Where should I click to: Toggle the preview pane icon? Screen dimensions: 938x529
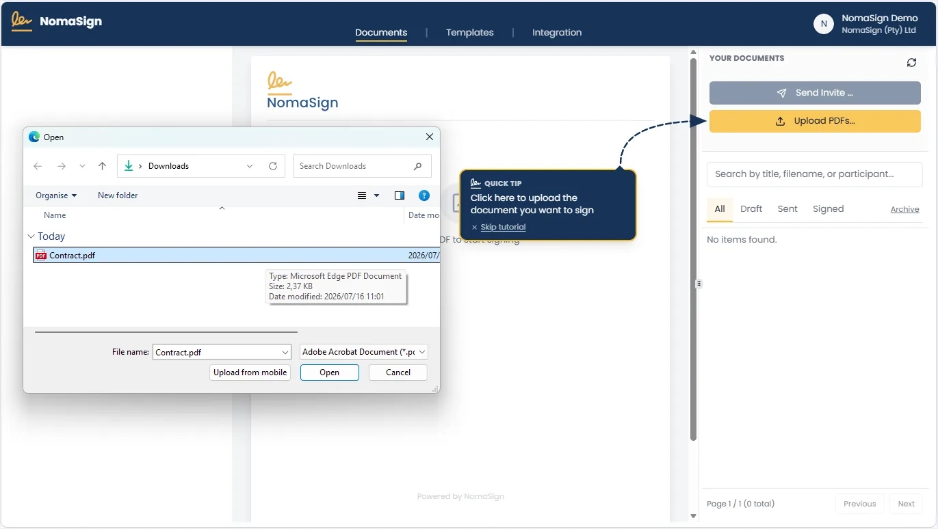(400, 195)
